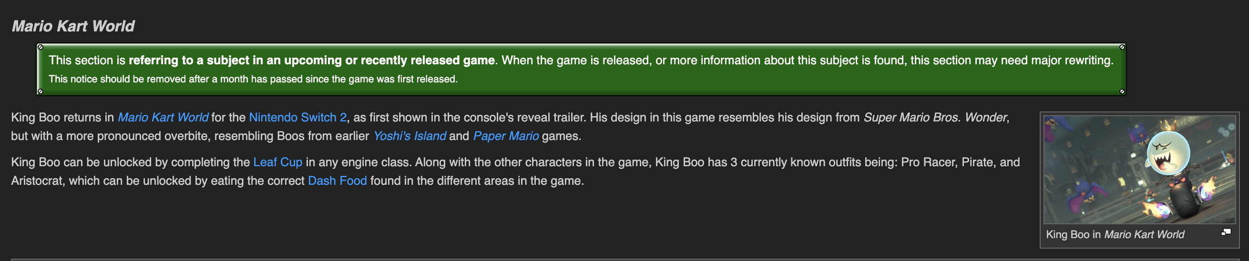Visit the Yoshi's Island link
Screen dimensions: 1249x261
(x=409, y=136)
